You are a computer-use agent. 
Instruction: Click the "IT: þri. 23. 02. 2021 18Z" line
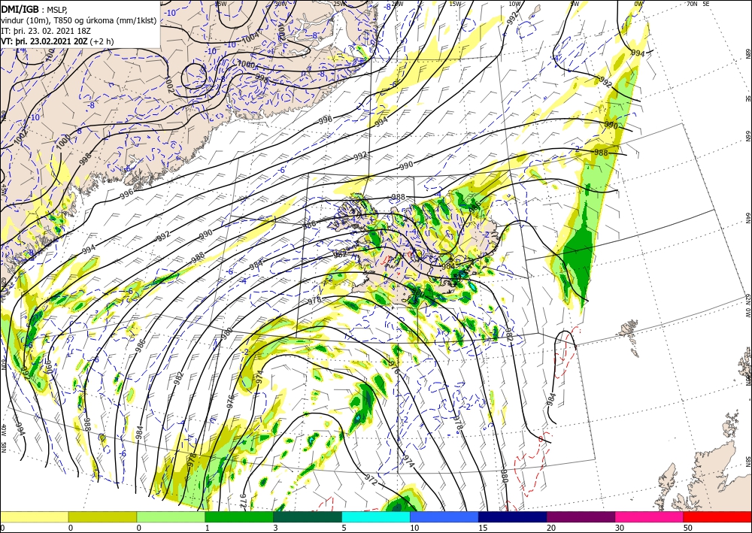click(x=46, y=30)
